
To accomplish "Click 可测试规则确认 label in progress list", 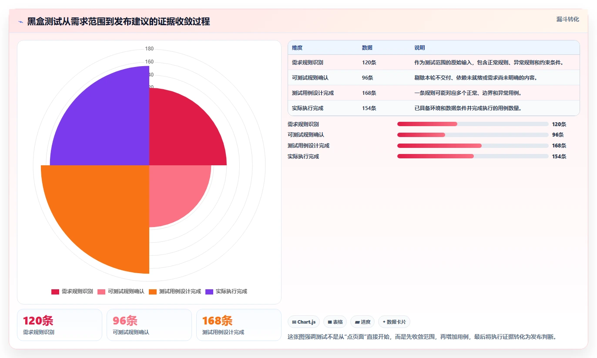I will point(306,135).
